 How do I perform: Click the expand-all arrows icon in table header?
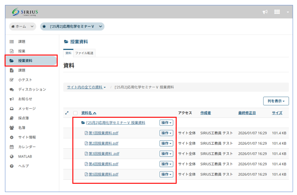click(67, 113)
